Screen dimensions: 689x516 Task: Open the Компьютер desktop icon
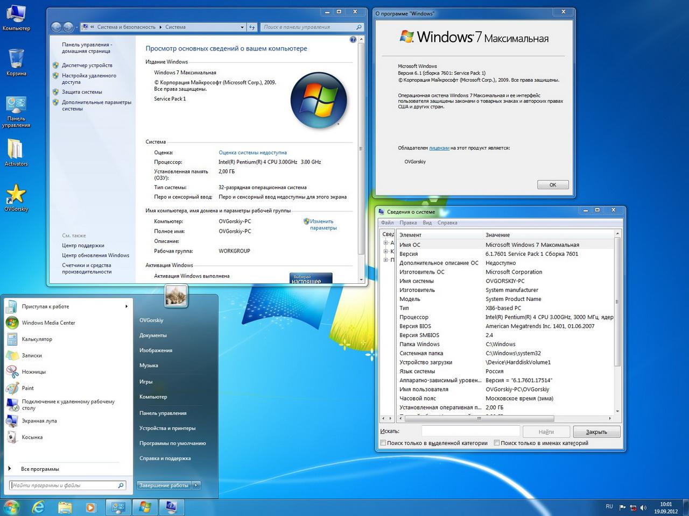coord(16,17)
